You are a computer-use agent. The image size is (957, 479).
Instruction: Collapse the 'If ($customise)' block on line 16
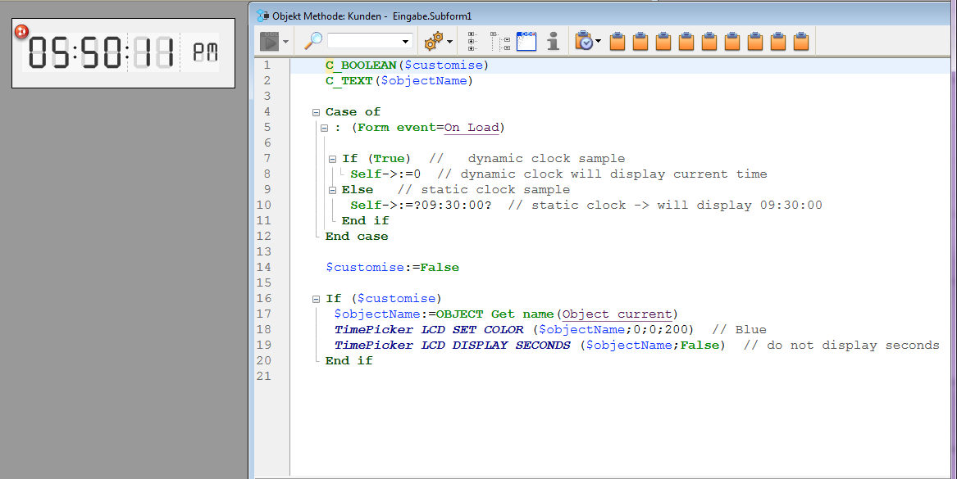pyautogui.click(x=316, y=299)
